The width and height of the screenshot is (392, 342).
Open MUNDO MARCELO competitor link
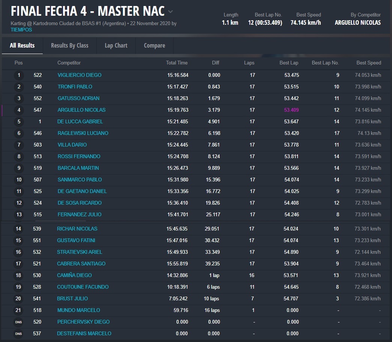coord(78,310)
